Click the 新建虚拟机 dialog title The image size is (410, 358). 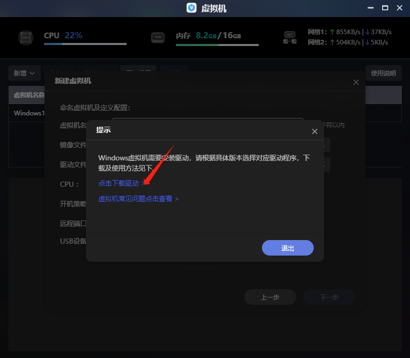72,81
